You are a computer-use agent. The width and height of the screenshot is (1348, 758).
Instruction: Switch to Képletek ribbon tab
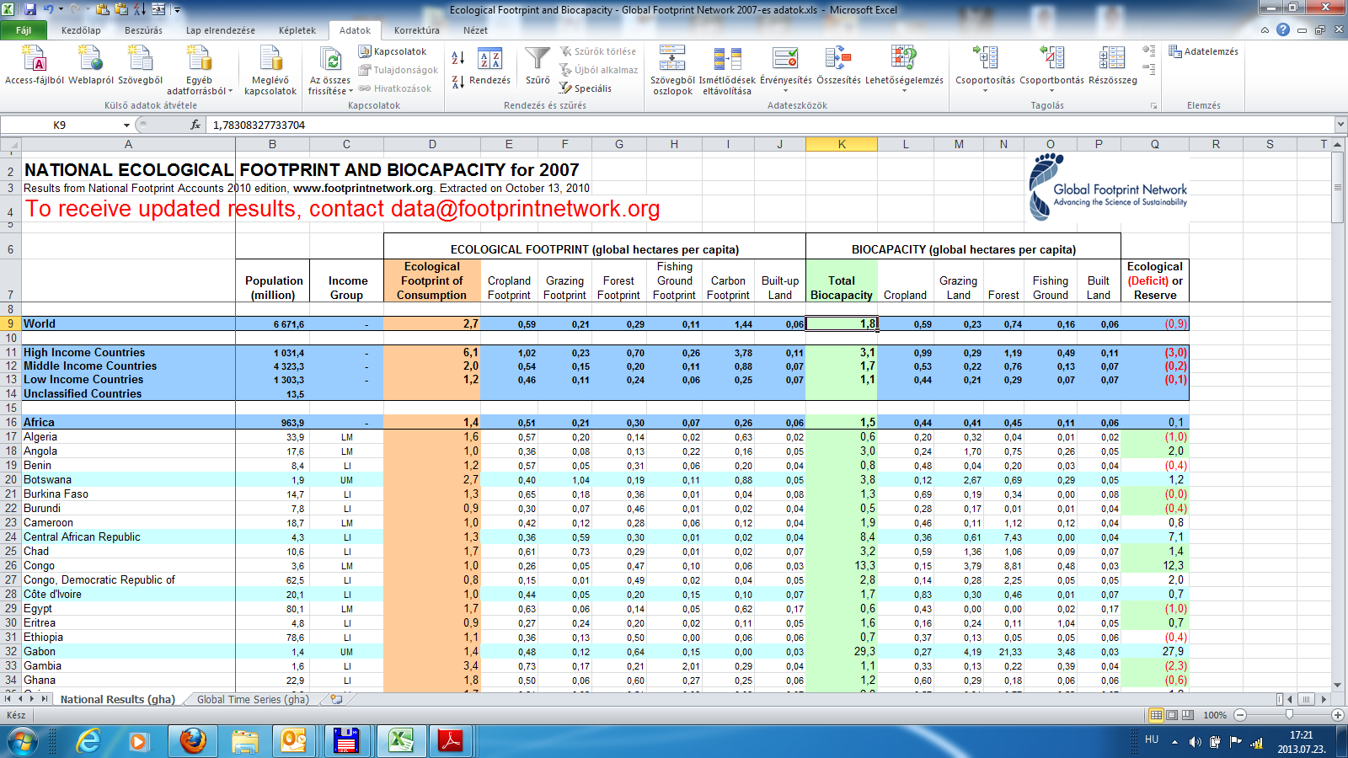coord(297,30)
